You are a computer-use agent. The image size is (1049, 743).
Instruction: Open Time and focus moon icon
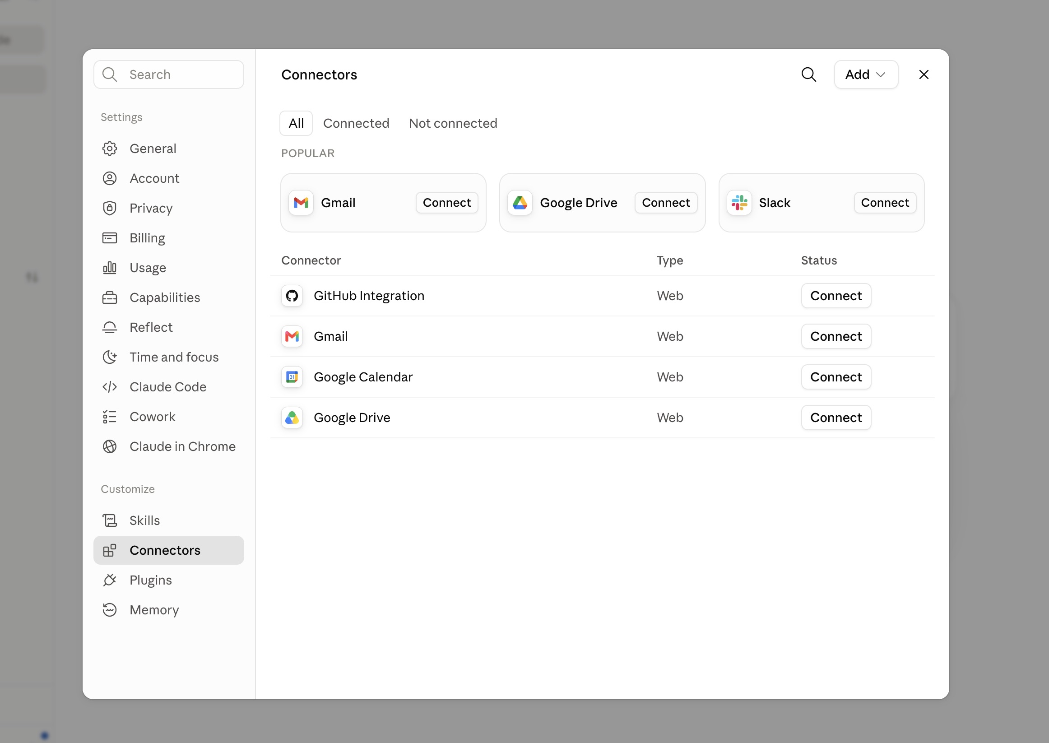[110, 357]
